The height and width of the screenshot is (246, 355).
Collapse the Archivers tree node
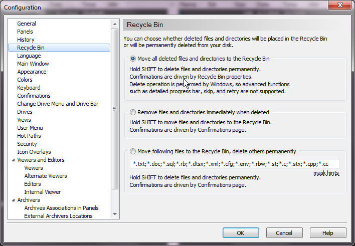pos(13,200)
